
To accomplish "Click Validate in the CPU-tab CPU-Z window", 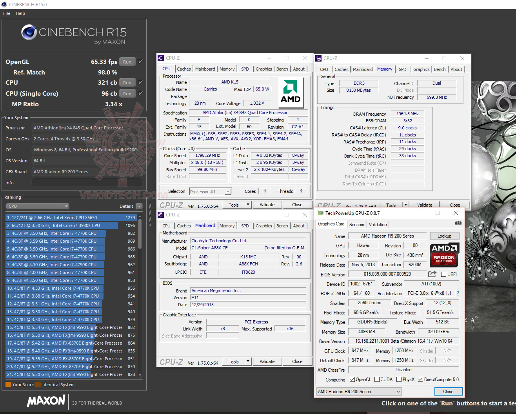I will tap(267, 205).
